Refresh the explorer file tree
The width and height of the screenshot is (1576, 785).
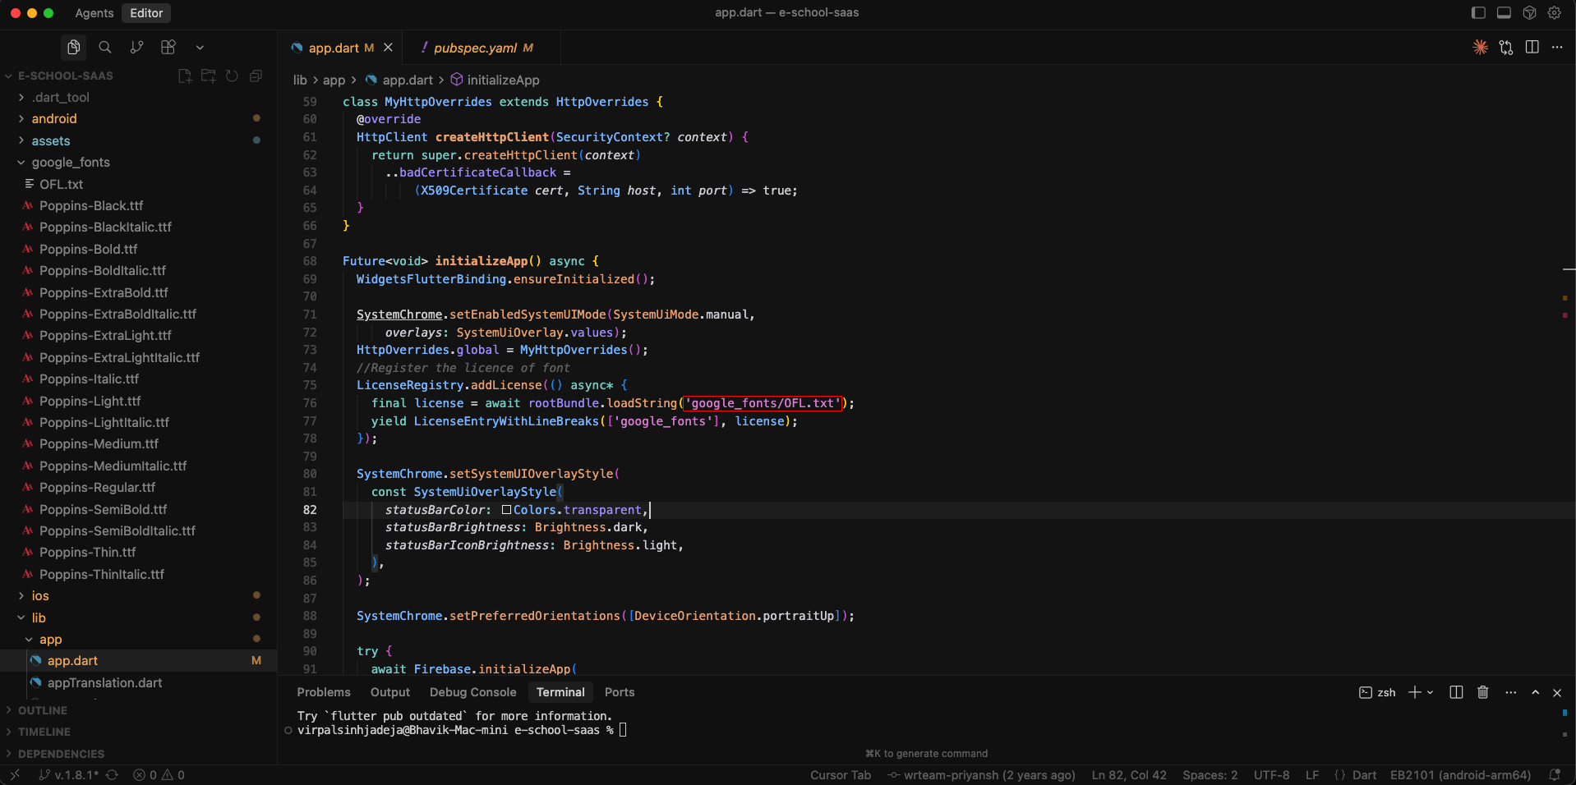coord(232,76)
